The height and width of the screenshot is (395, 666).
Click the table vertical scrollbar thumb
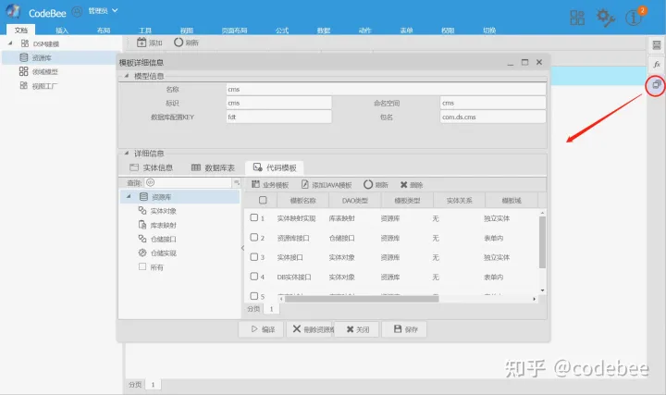coord(542,242)
